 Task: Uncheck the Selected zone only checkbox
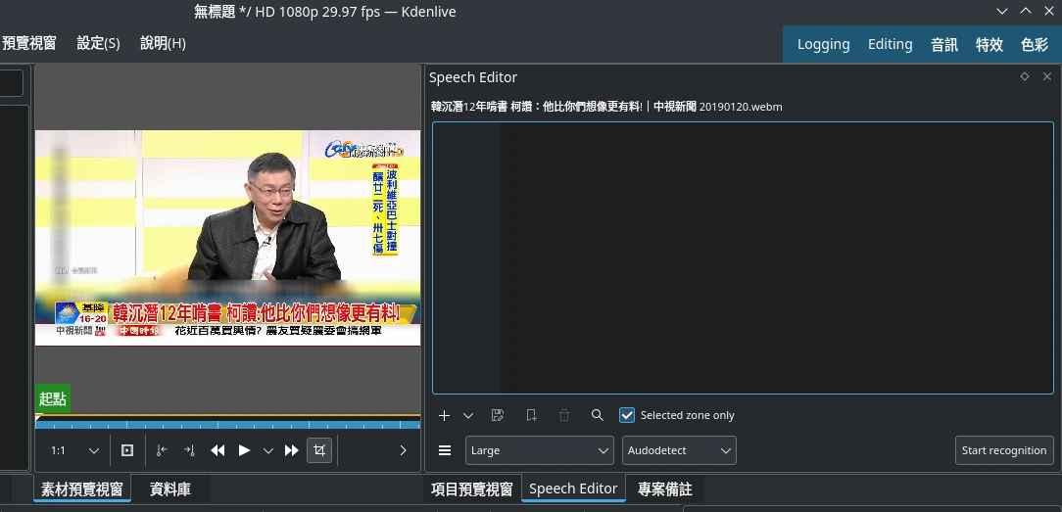click(627, 415)
